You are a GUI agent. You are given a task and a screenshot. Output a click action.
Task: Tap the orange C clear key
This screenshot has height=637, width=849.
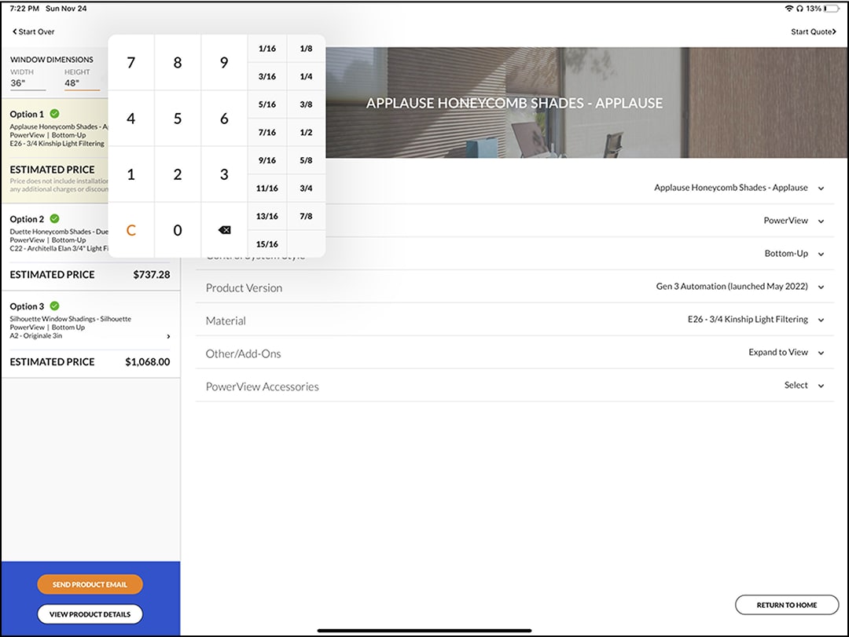tap(131, 230)
